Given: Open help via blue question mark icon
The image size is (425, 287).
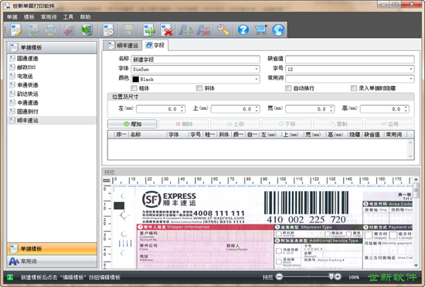Looking at the screenshot, I should (243, 29).
